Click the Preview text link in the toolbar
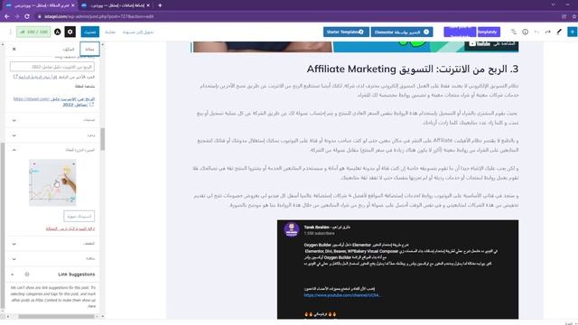The height and width of the screenshot is (325, 578). point(110,32)
